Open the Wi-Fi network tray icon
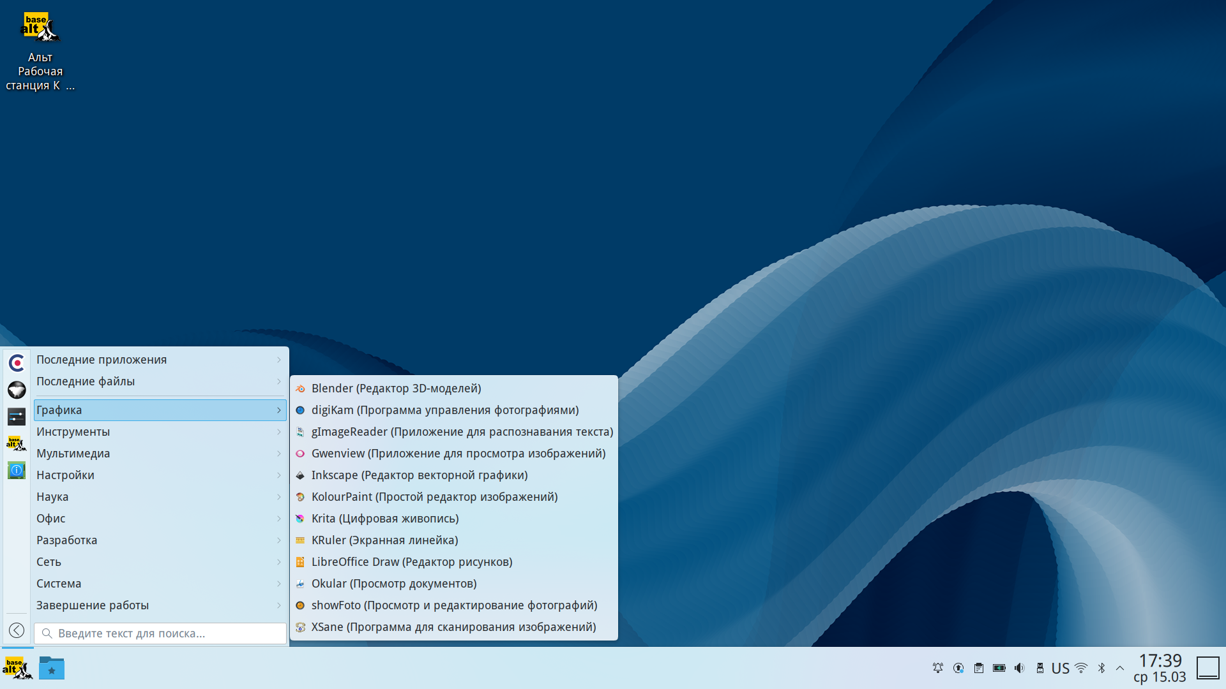This screenshot has width=1226, height=689. coord(1081,668)
